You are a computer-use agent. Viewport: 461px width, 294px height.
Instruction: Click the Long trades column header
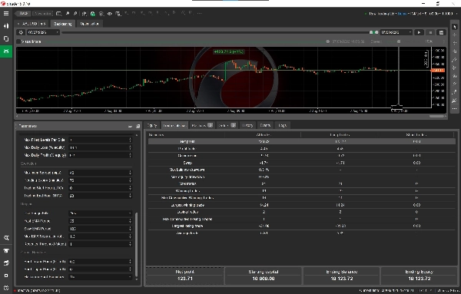(x=340, y=135)
